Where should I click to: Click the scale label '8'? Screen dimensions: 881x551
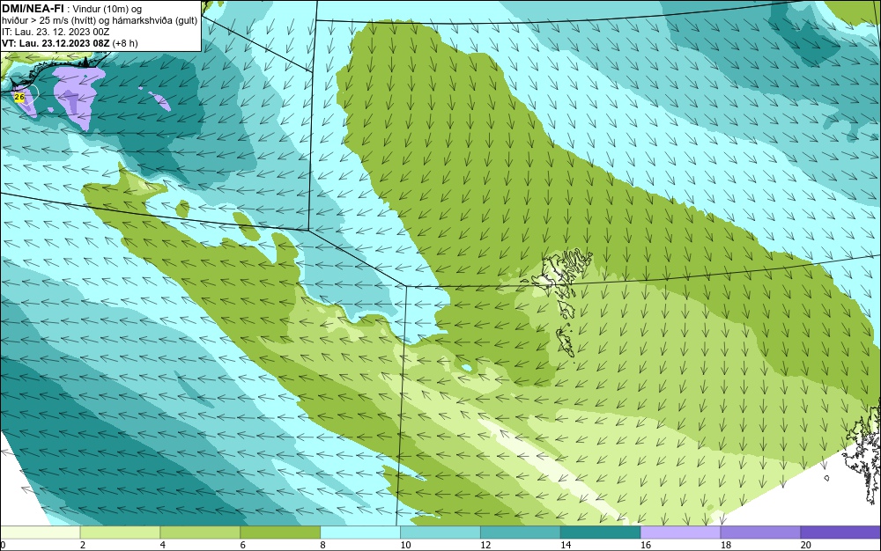click(x=322, y=545)
